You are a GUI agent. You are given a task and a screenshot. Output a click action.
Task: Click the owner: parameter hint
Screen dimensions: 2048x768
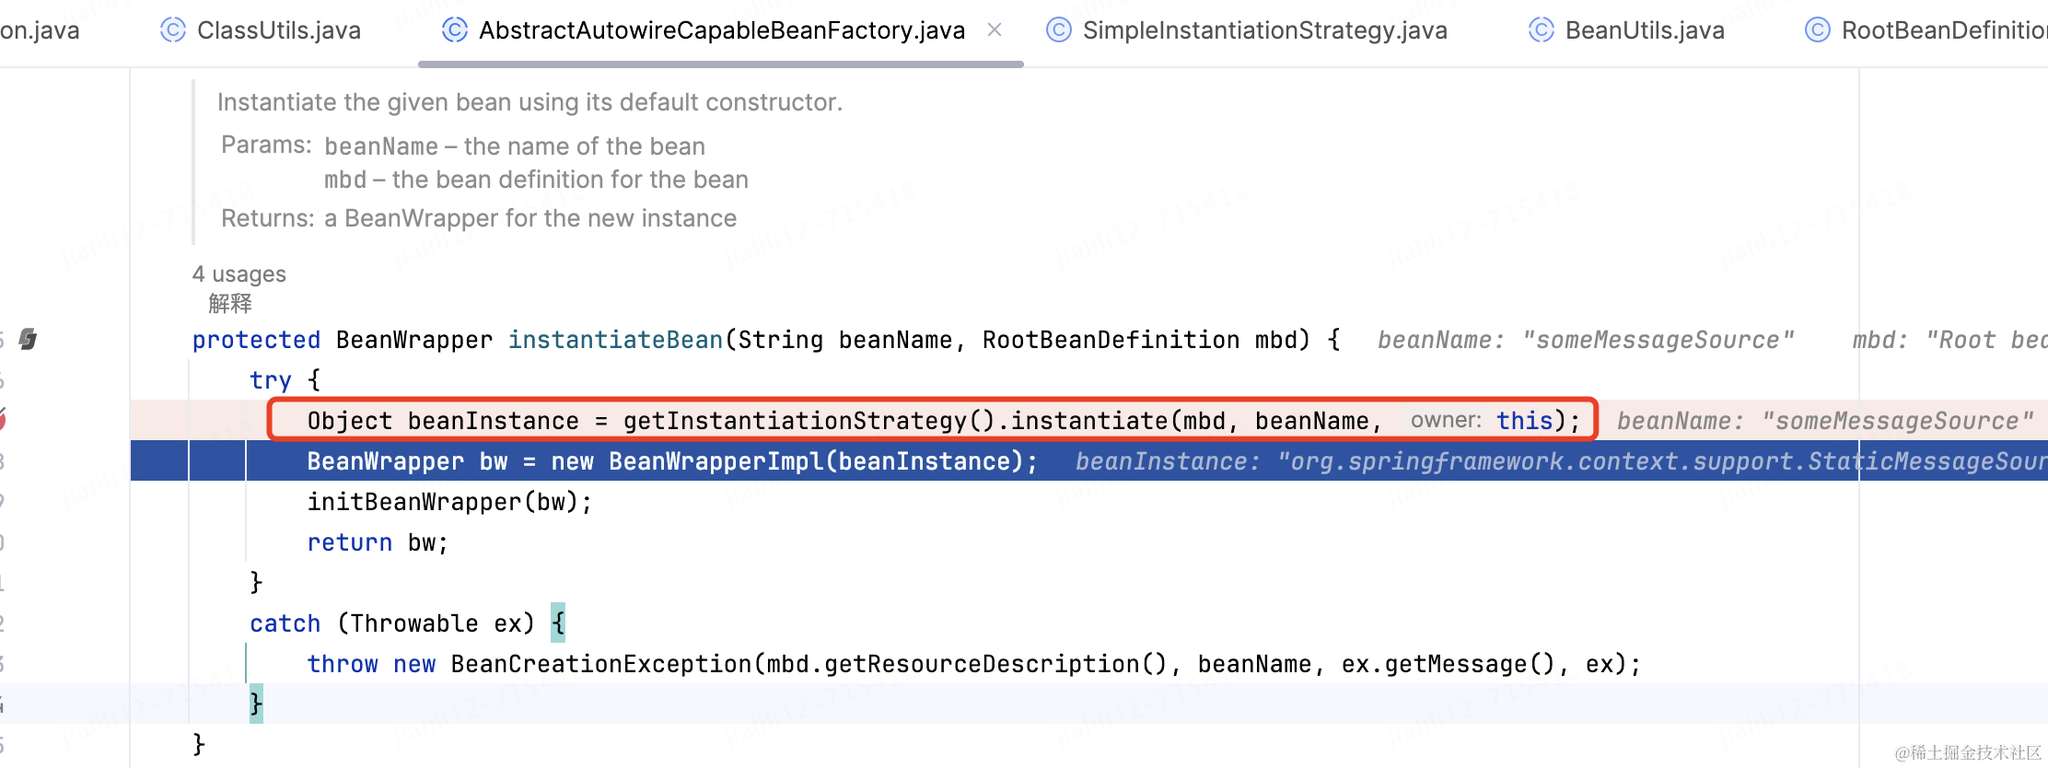click(x=1446, y=421)
